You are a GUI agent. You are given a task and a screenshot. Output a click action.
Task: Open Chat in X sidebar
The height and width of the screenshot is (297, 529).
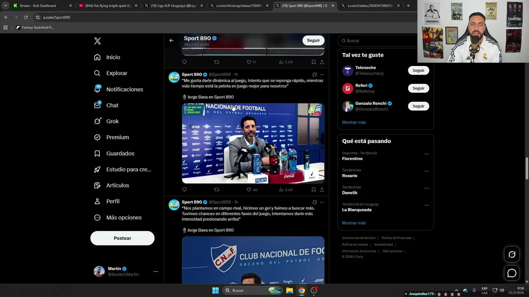(x=106, y=105)
